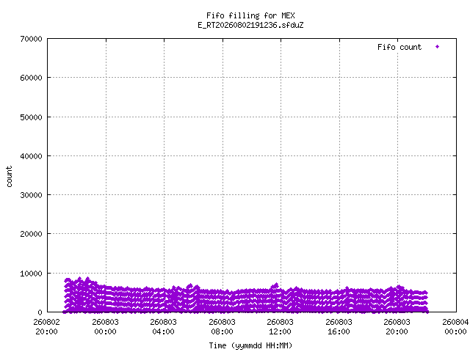The width and height of the screenshot is (470, 352).
Task: Click the y-axis tick 0
Action: [x=40, y=312]
